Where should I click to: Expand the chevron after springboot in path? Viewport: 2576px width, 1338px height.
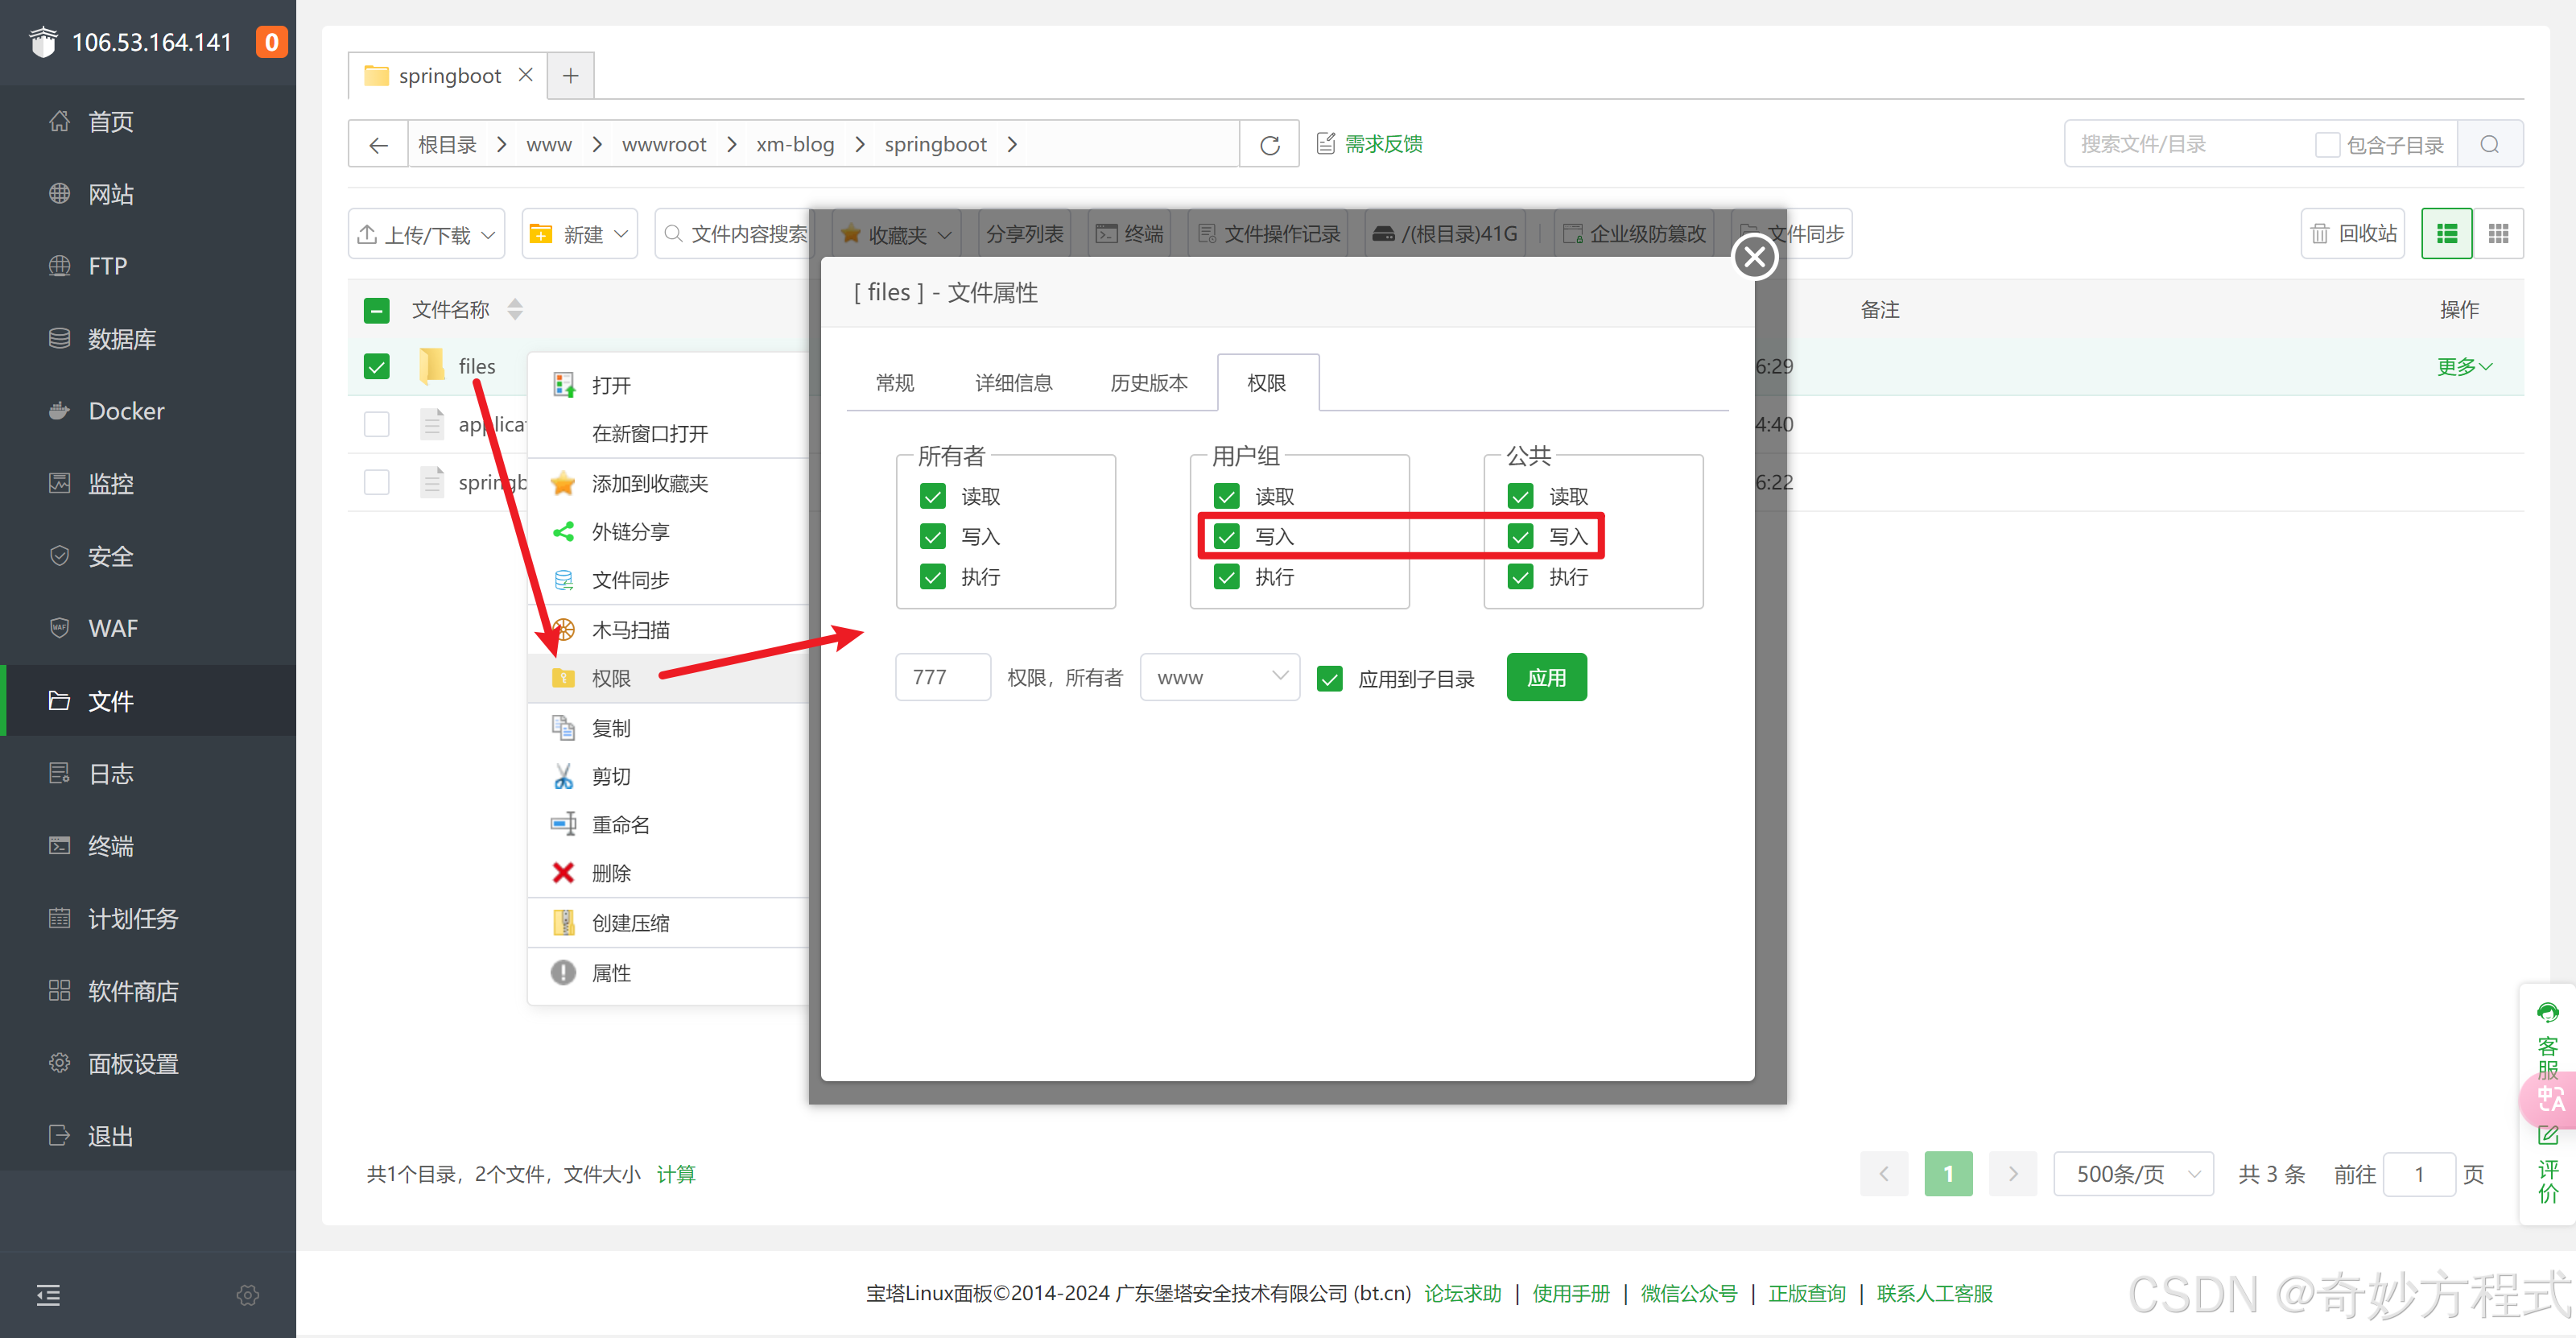click(1012, 145)
